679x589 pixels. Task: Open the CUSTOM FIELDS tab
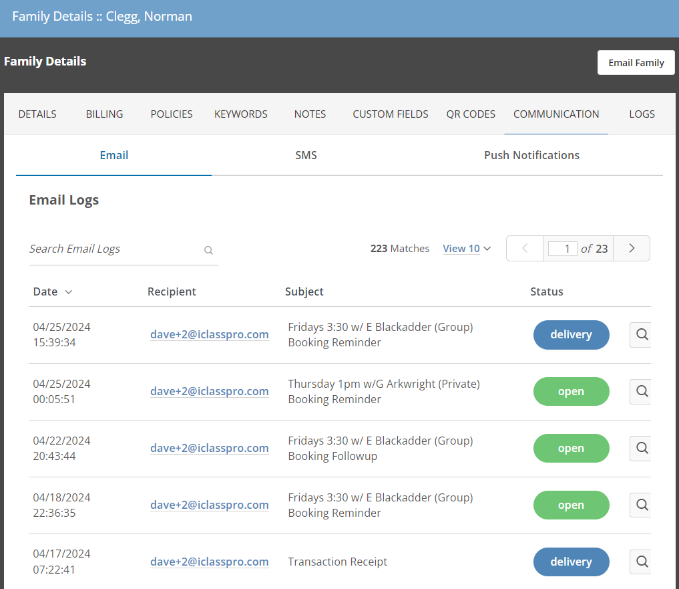390,114
